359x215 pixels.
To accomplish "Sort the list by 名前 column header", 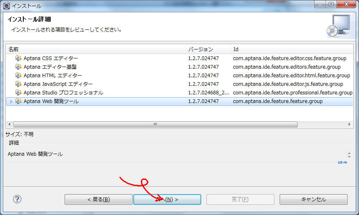I will point(96,49).
